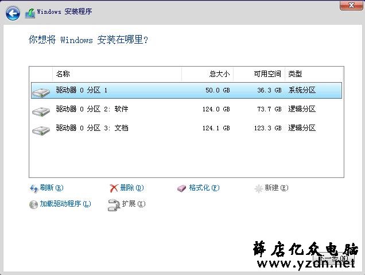Click the greyed-out new partition star icon
This screenshot has height=275, width=365.
coord(258,188)
